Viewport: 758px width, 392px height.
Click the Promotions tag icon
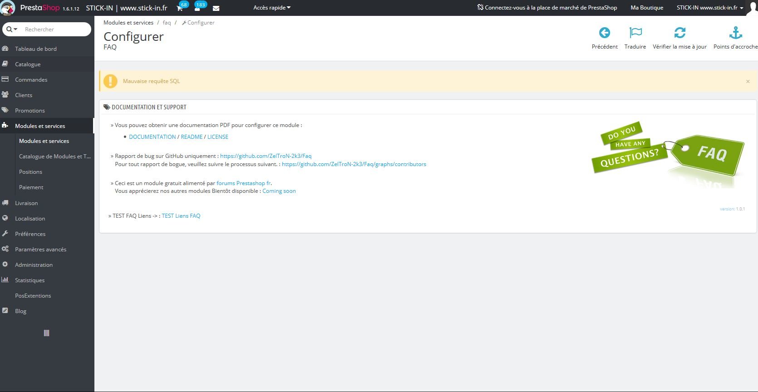coord(5,110)
